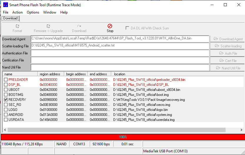The image size is (245, 155).
Task: Click region address 0x149A0000
Action: tap(49, 120)
